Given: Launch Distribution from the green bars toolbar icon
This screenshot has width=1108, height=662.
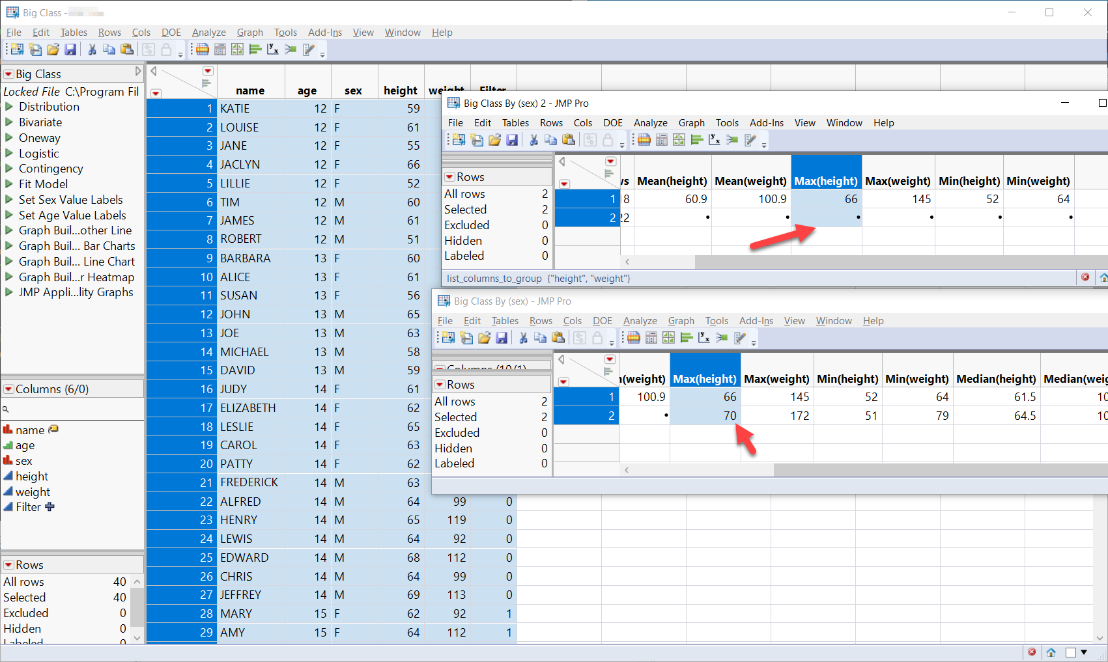Looking at the screenshot, I should pyautogui.click(x=255, y=50).
